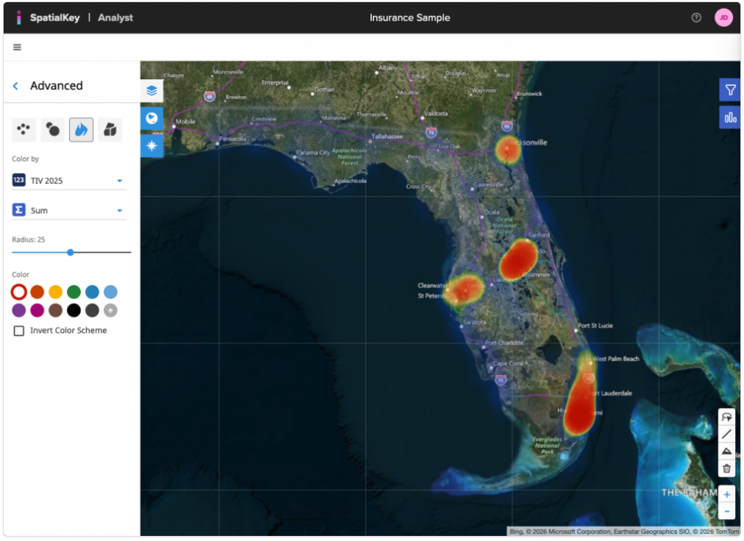Select the thematic shapes visualization icon
This screenshot has height=541, width=744.
(110, 129)
